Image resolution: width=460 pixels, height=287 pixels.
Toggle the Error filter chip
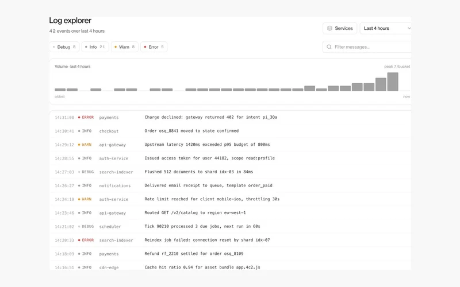(154, 47)
